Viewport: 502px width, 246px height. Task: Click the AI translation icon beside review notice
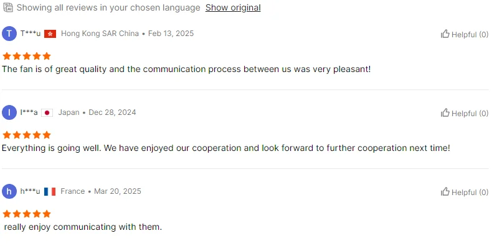7,7
